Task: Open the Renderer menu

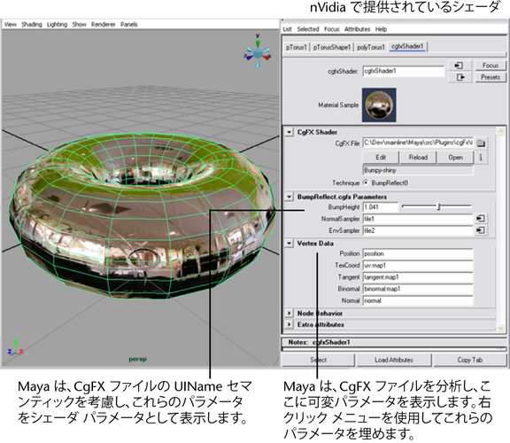Action: click(103, 25)
